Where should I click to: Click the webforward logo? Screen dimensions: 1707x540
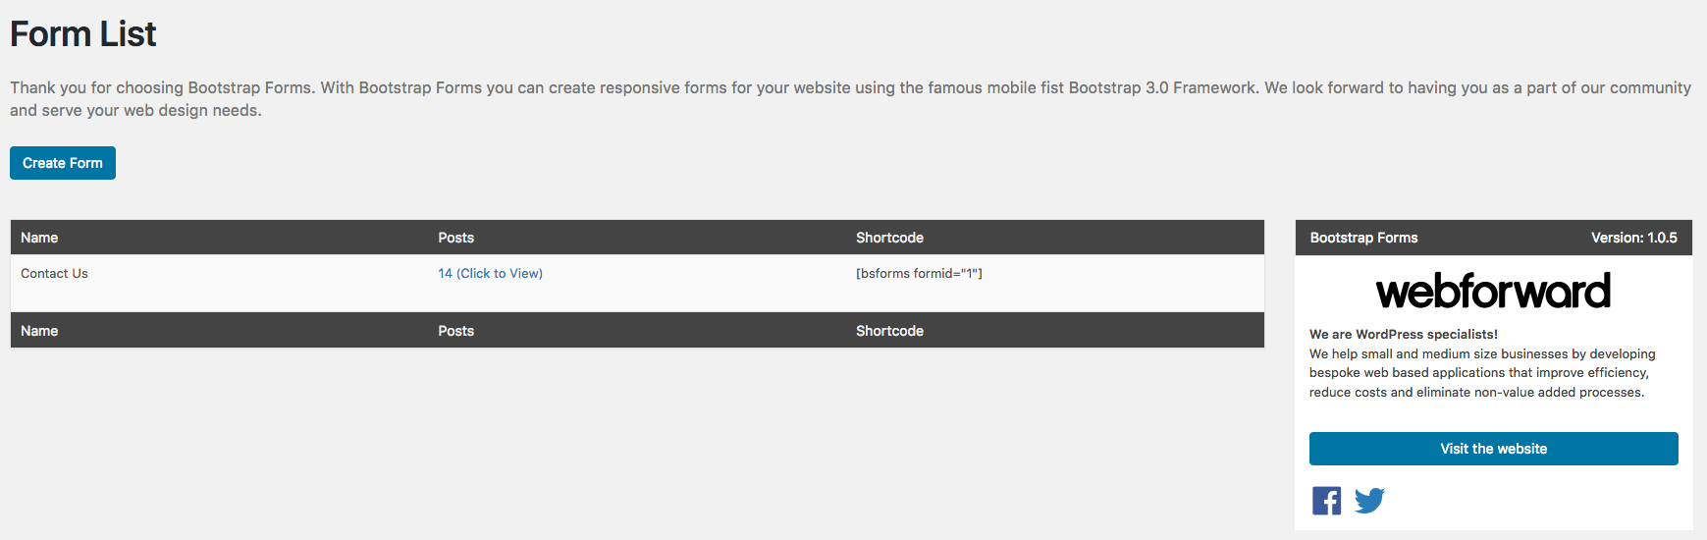click(x=1493, y=292)
